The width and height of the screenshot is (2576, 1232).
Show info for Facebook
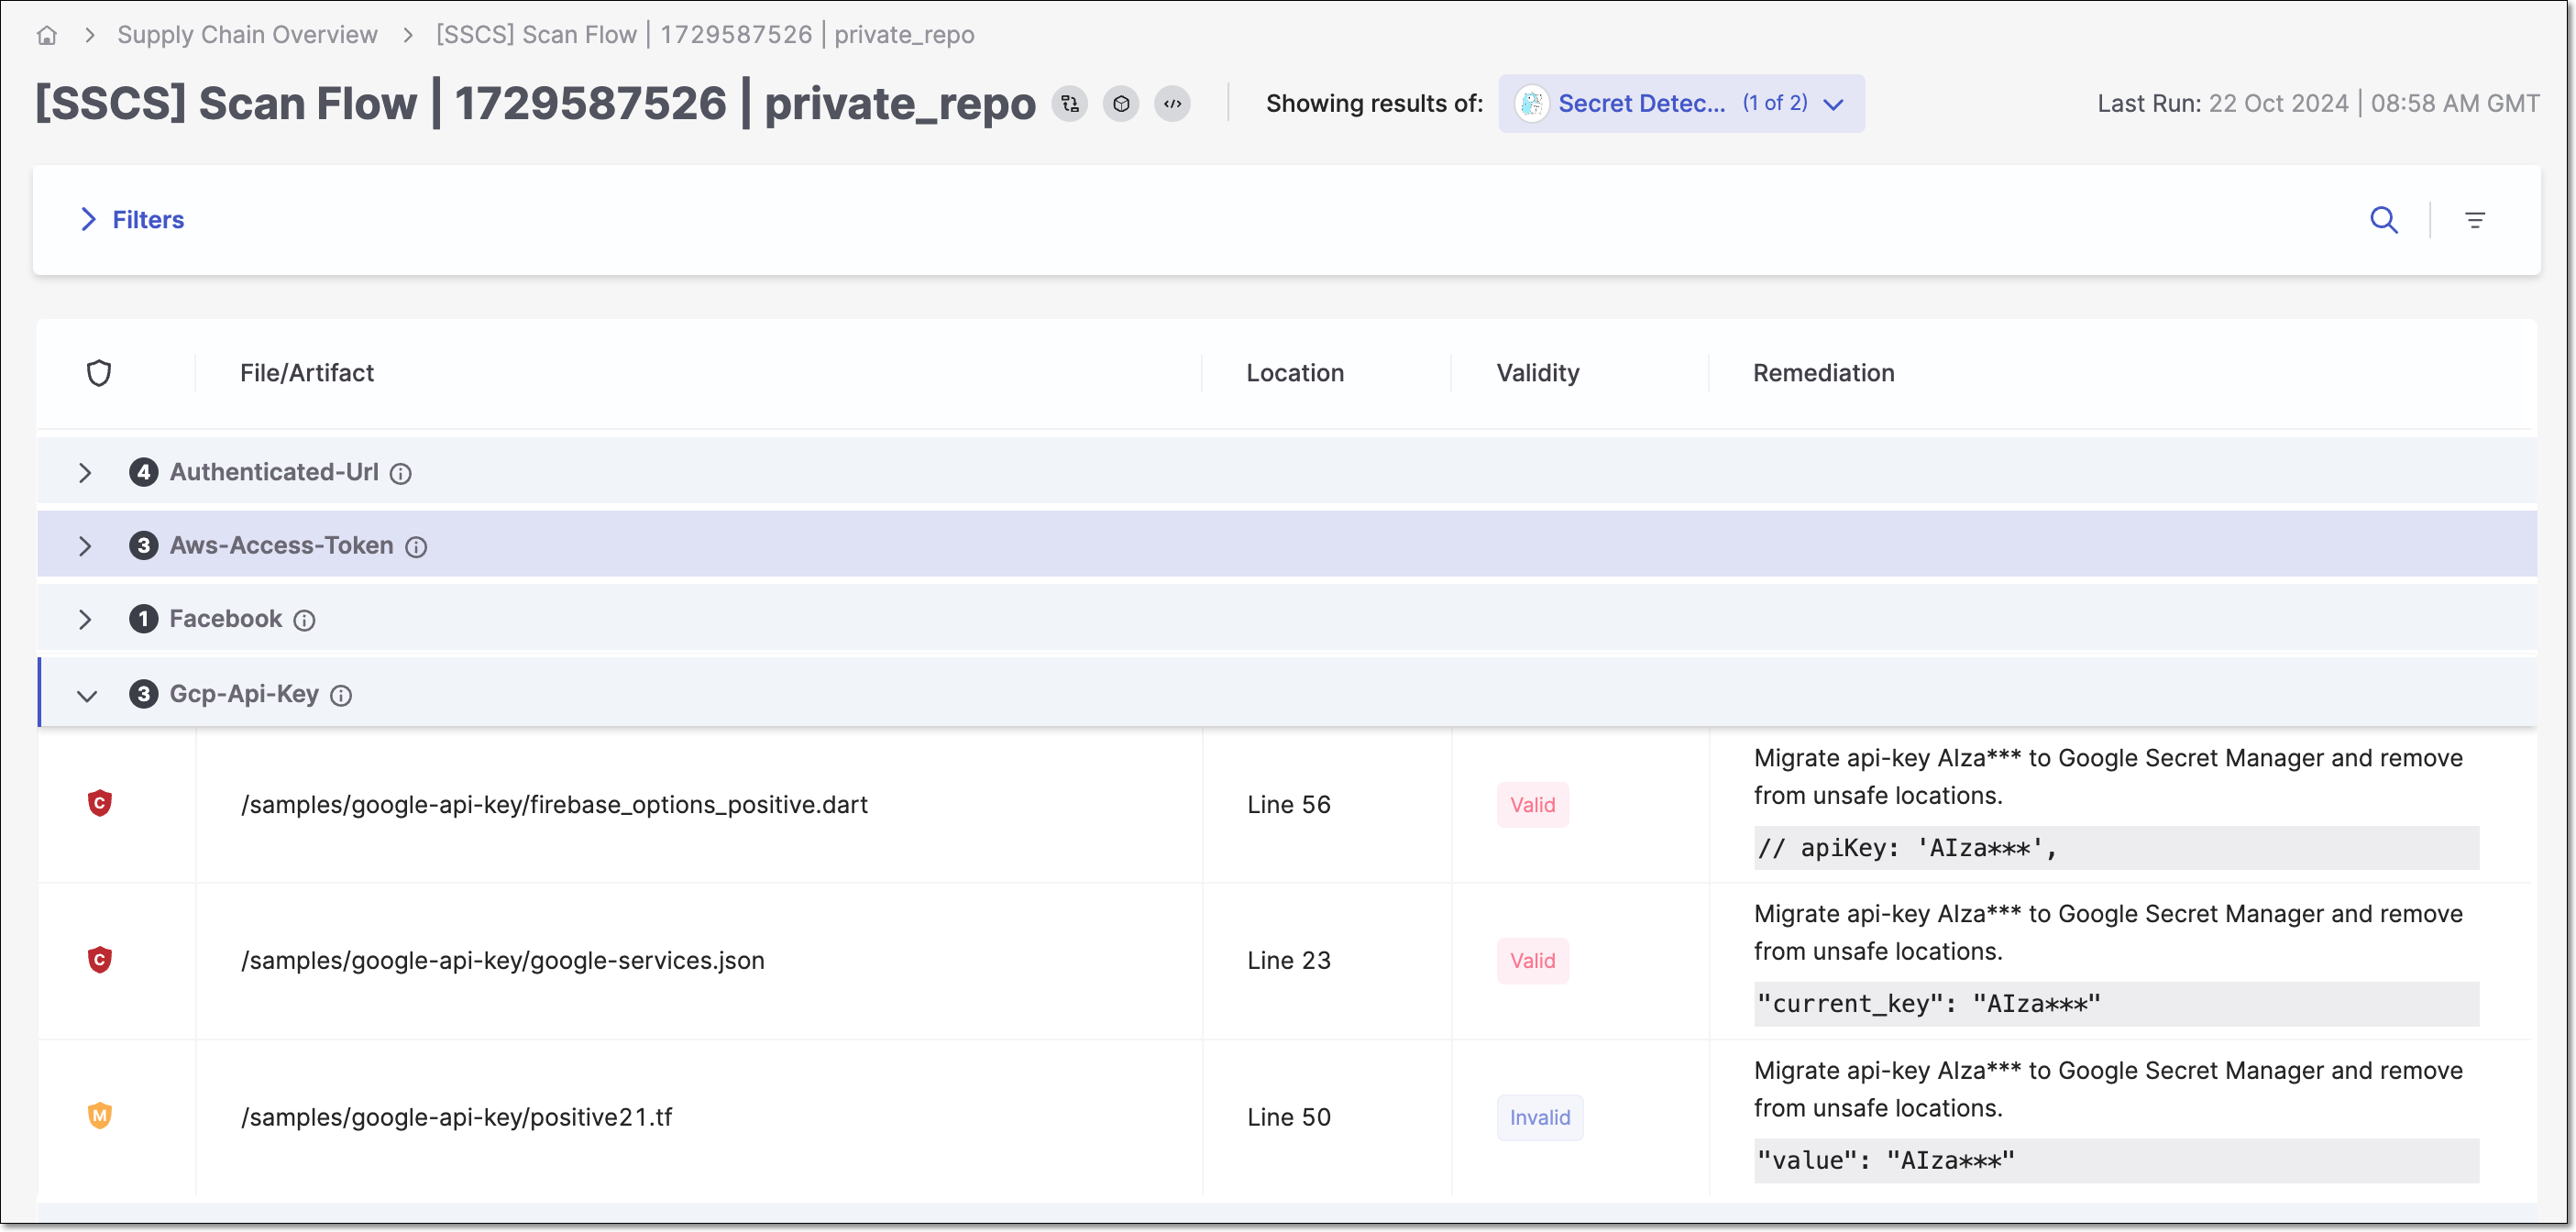304,620
